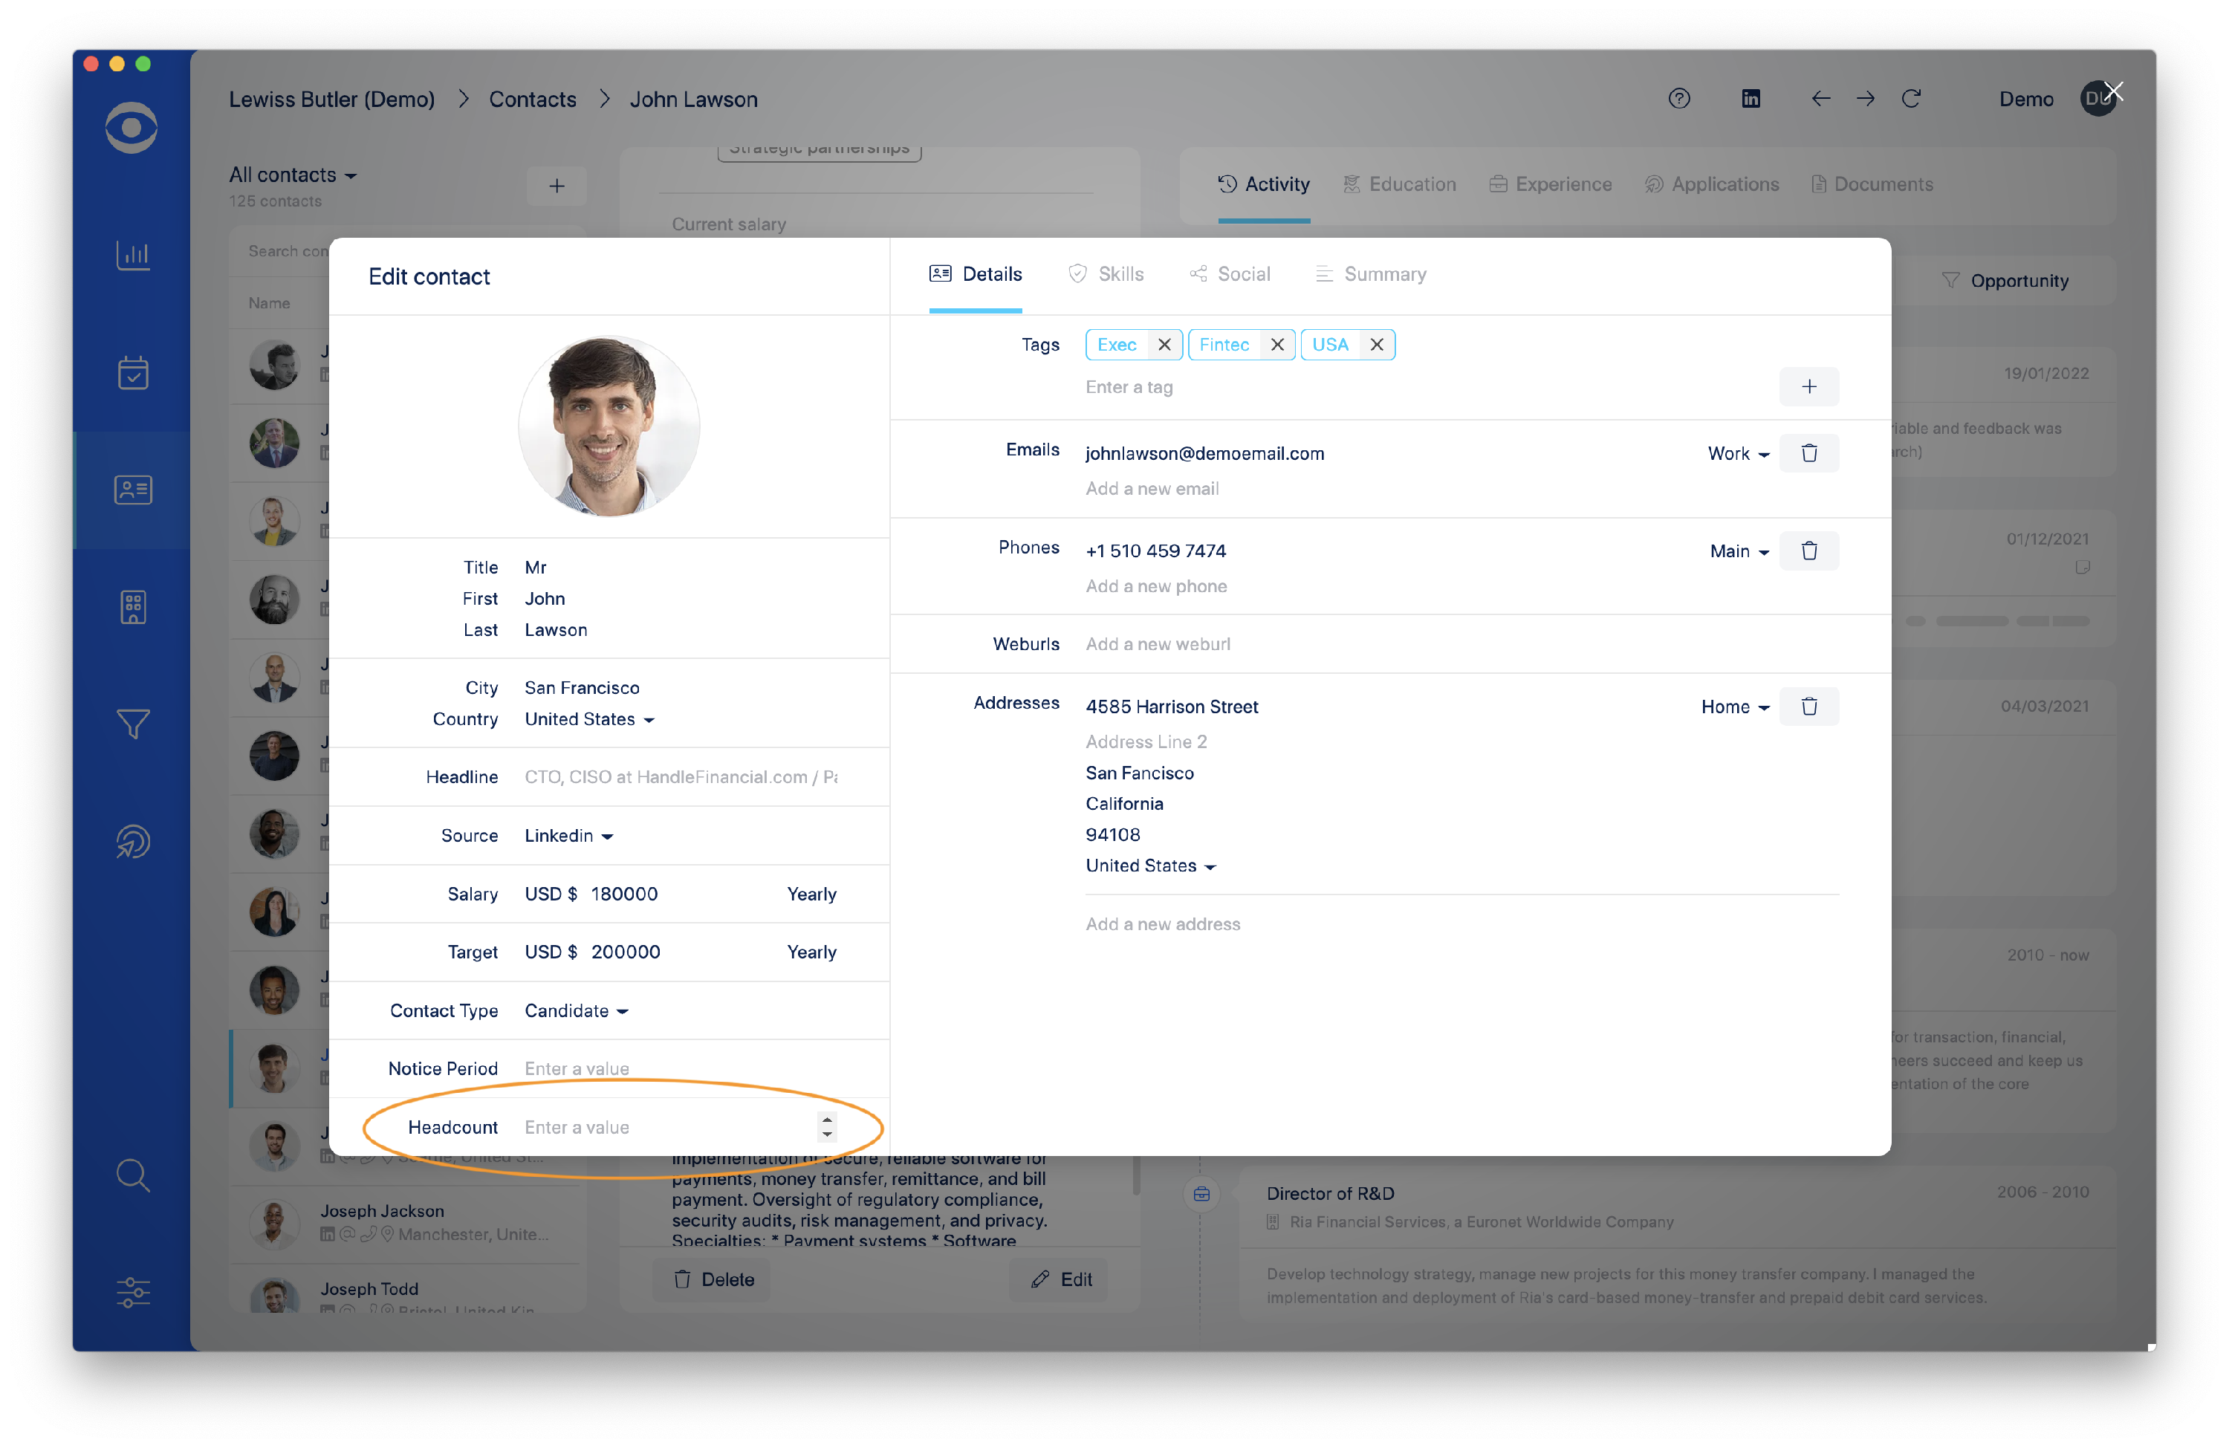The height and width of the screenshot is (1448, 2229).
Task: Open the sidebar search magnifier icon
Action: pyautogui.click(x=133, y=1175)
